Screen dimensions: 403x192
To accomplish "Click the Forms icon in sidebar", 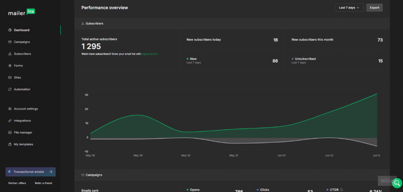I will pyautogui.click(x=10, y=66).
